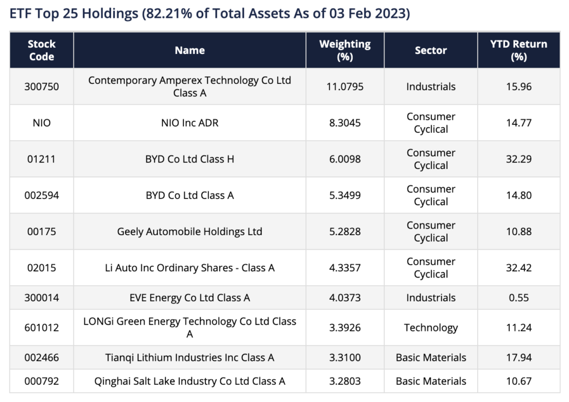Viewport: 569px width, 402px height.
Task: Select YTD return 10.88
Action: [518, 232]
